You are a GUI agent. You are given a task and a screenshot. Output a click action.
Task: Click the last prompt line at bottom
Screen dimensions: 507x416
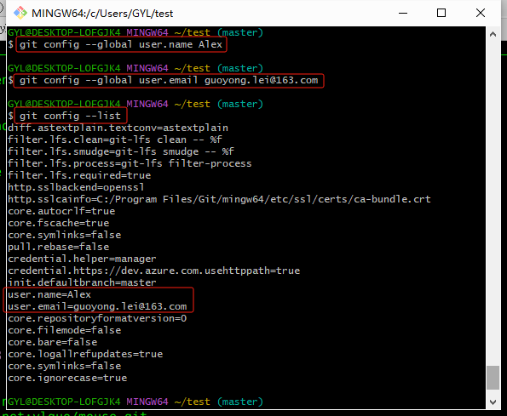[x=135, y=402]
